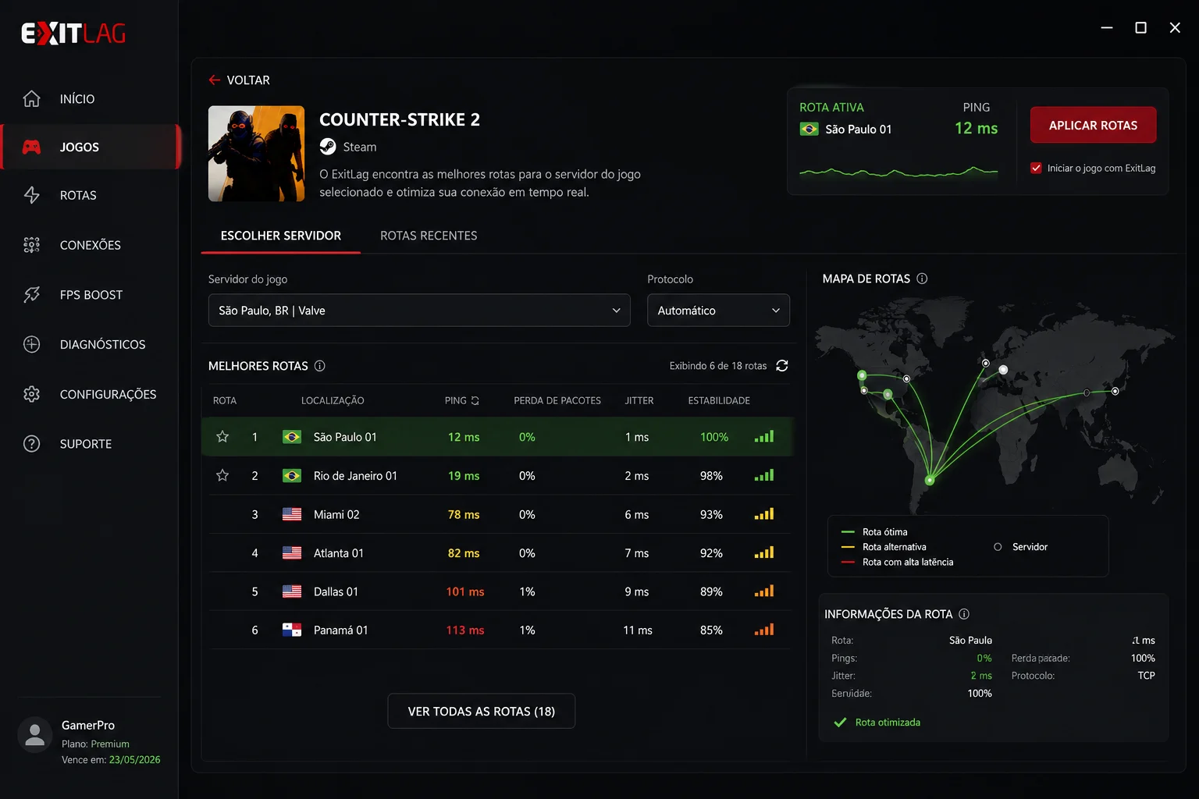
Task: Select the Atlanta 01 route row
Action: point(497,553)
